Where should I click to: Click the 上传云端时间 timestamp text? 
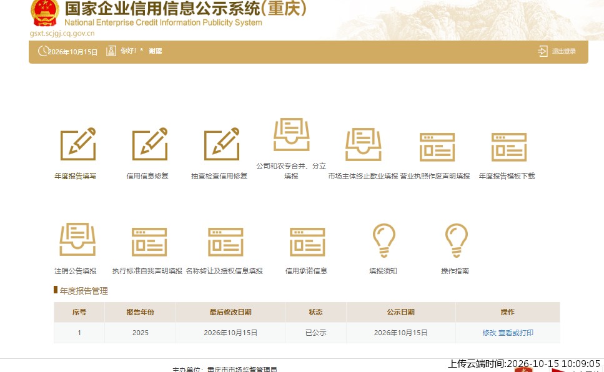point(524,364)
